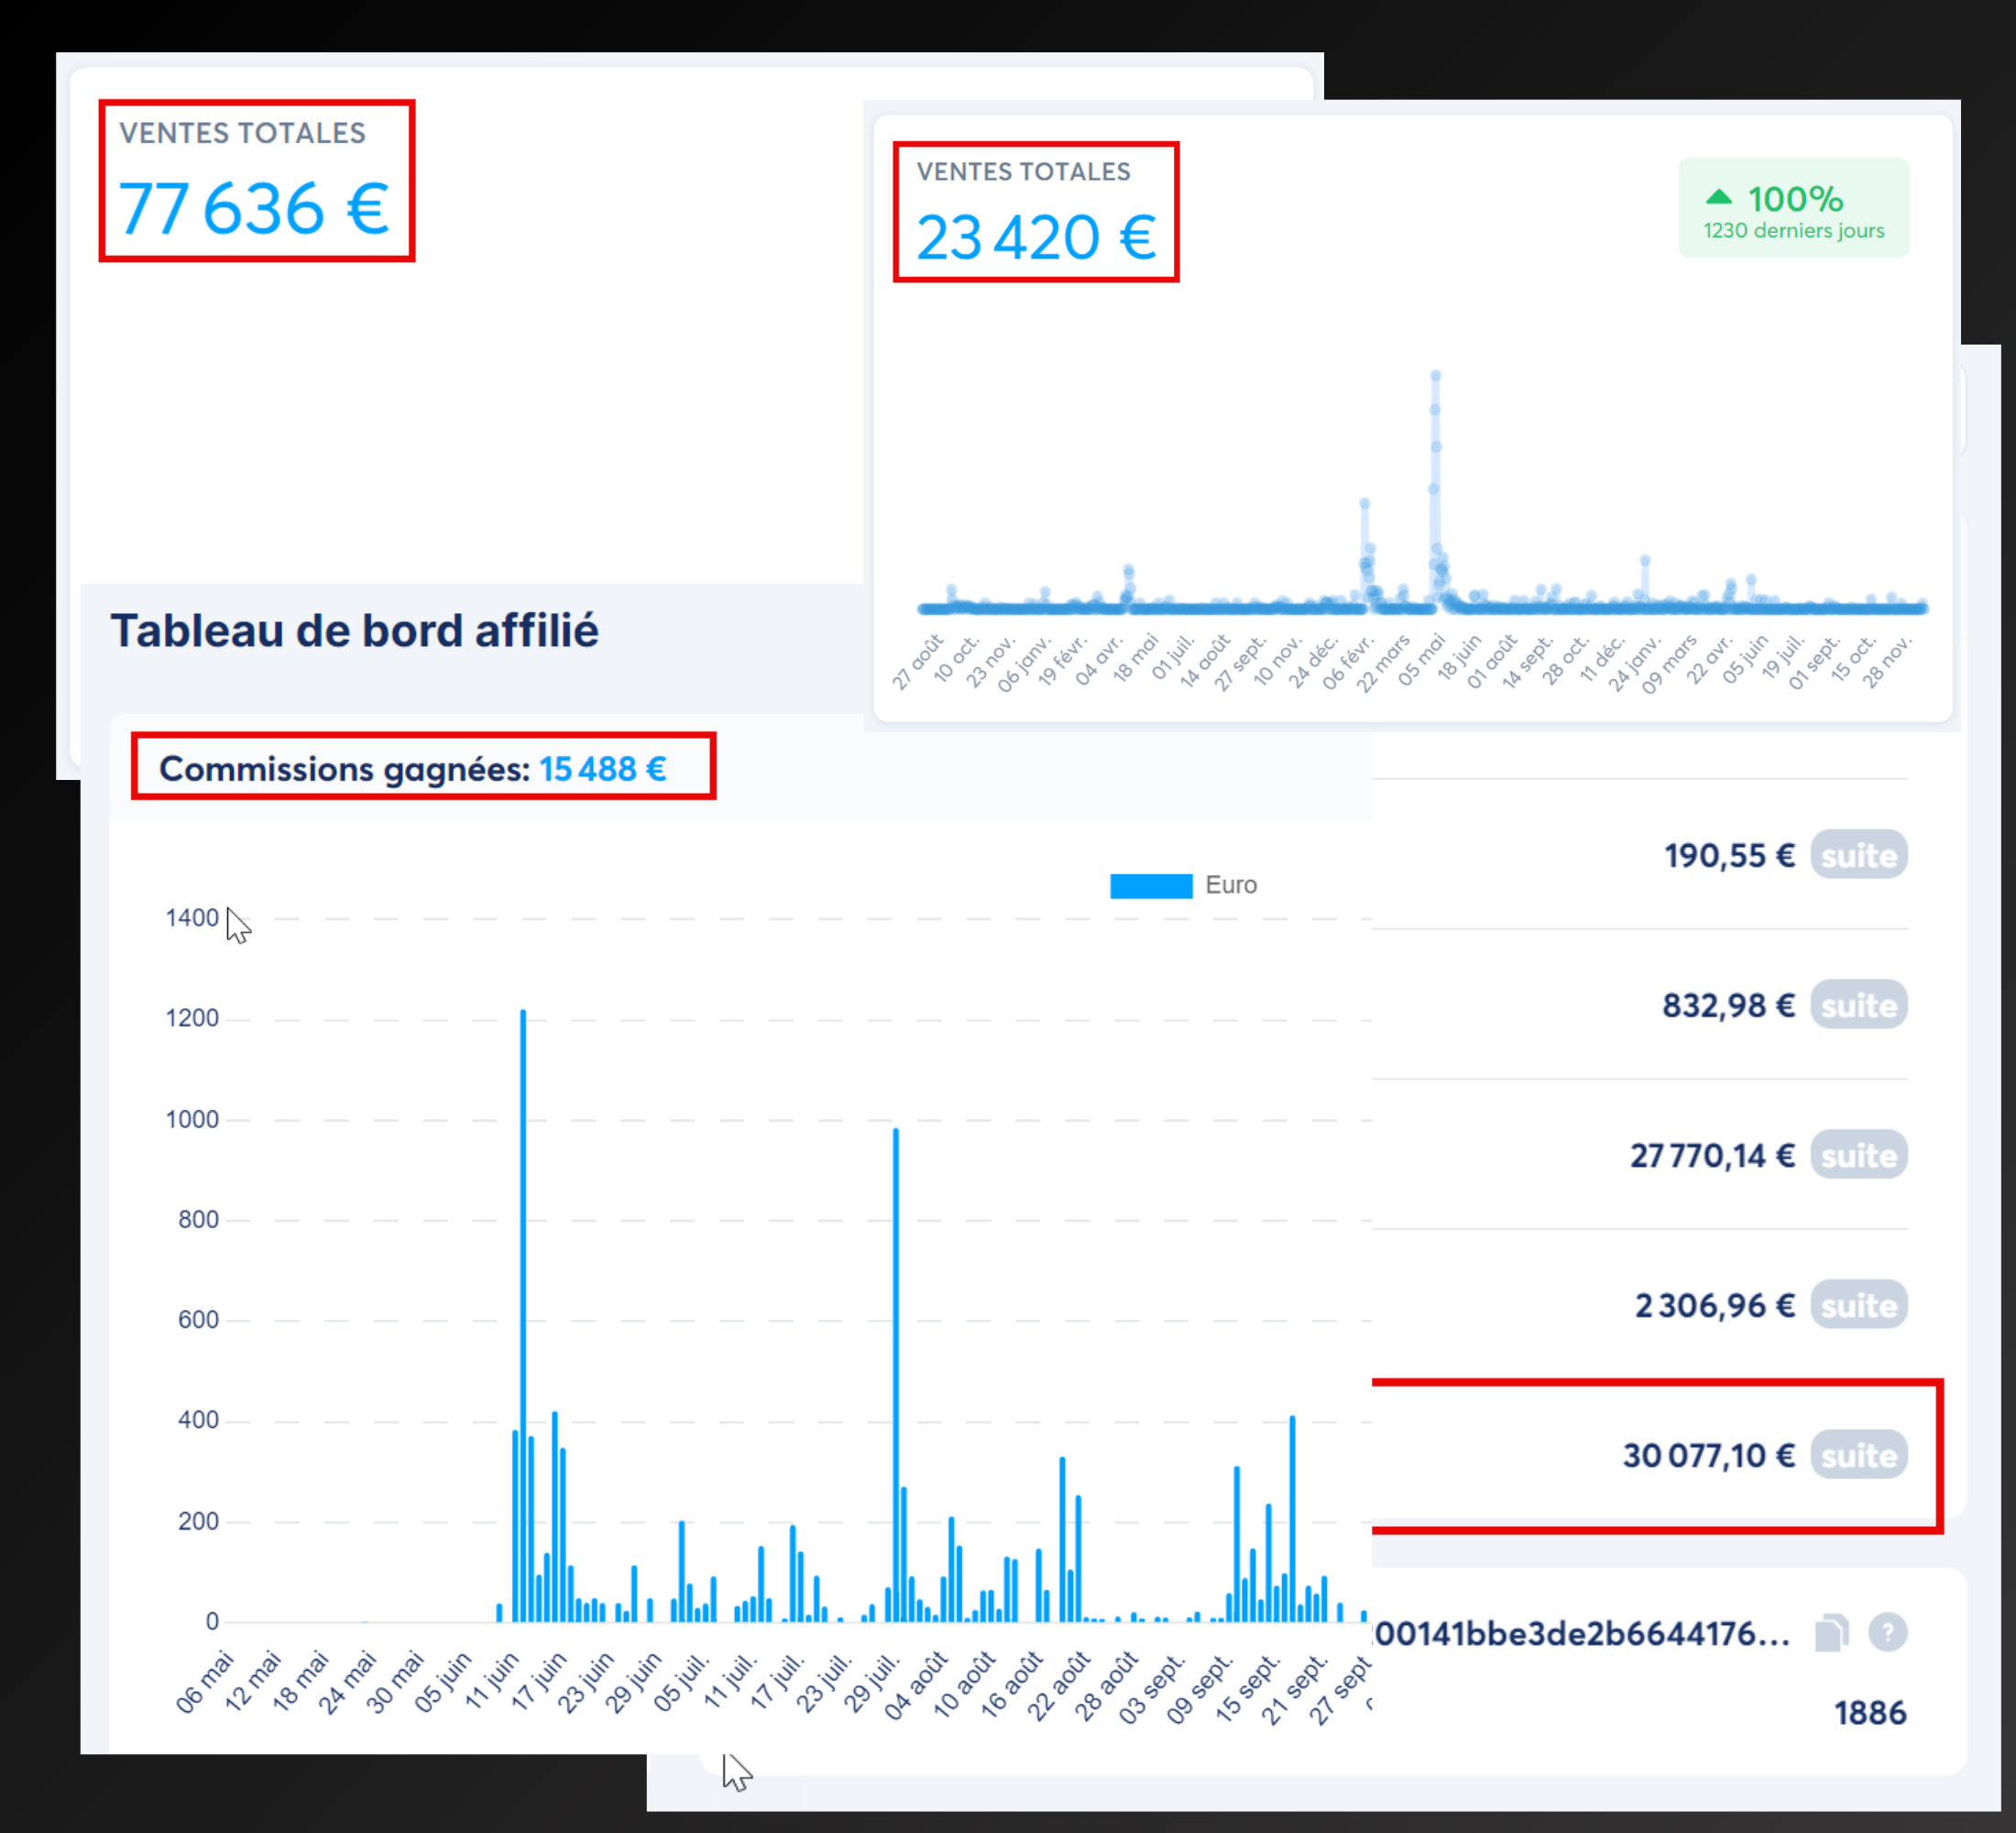This screenshot has width=2016, height=1833.
Task: Open suite for the 27 770,14 € row
Action: click(1858, 1155)
